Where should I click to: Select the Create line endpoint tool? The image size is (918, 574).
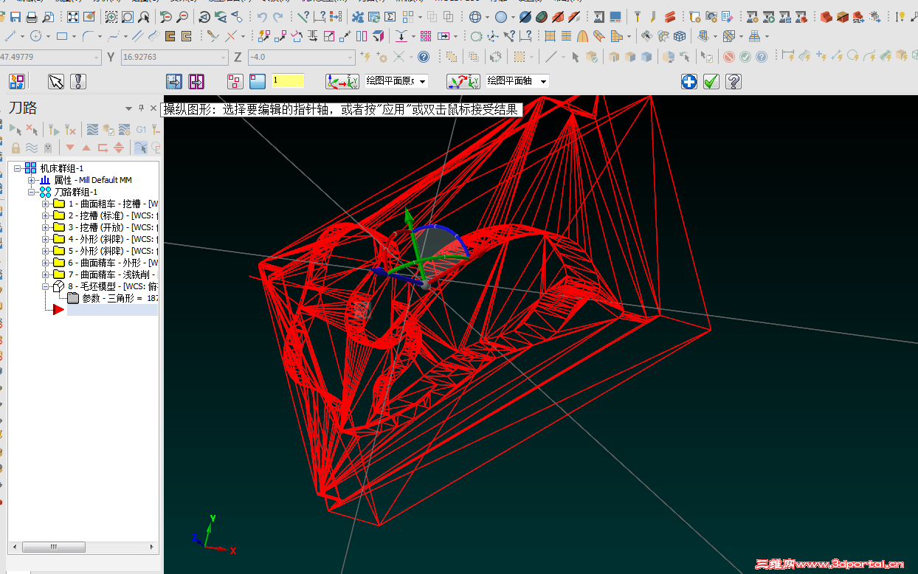(x=10, y=35)
